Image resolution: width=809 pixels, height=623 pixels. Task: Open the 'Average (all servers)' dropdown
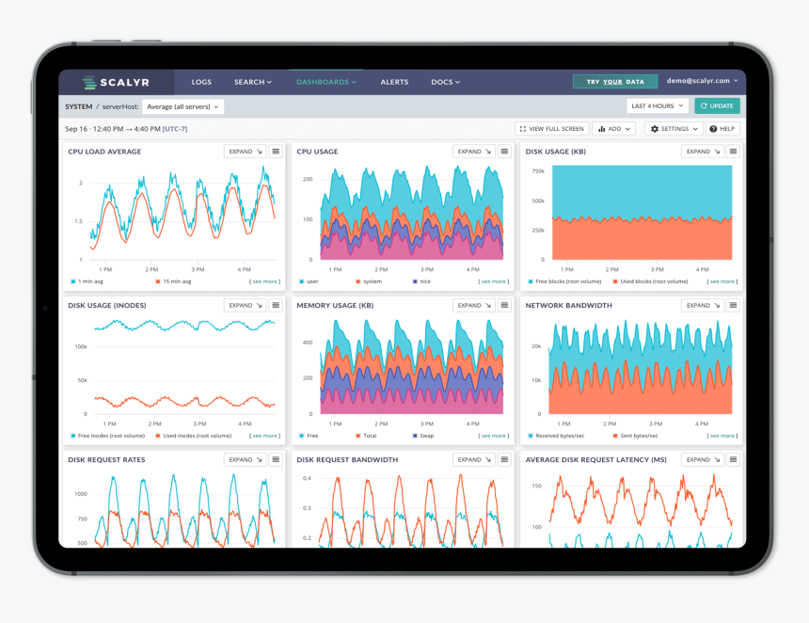pyautogui.click(x=183, y=105)
